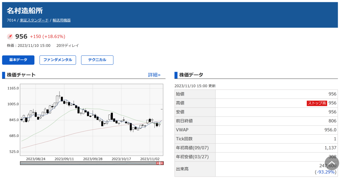This screenshot has width=340, height=178.
Task: Click the 956.0 VWAP value
Action: [x=331, y=130]
